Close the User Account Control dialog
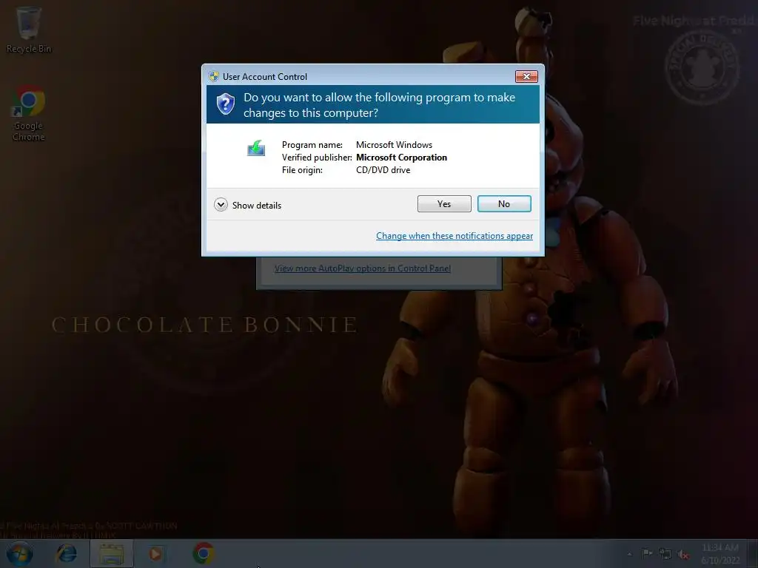The width and height of the screenshot is (758, 568). pyautogui.click(x=526, y=76)
